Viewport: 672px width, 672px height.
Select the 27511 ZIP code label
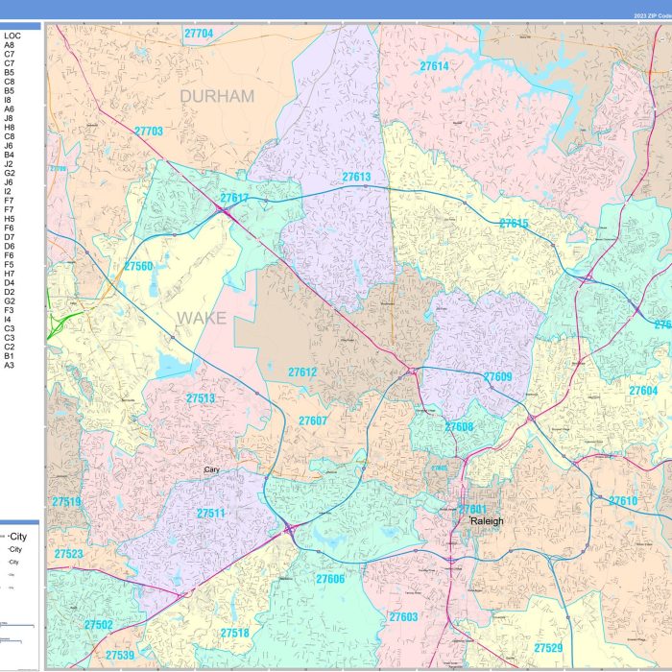(210, 514)
